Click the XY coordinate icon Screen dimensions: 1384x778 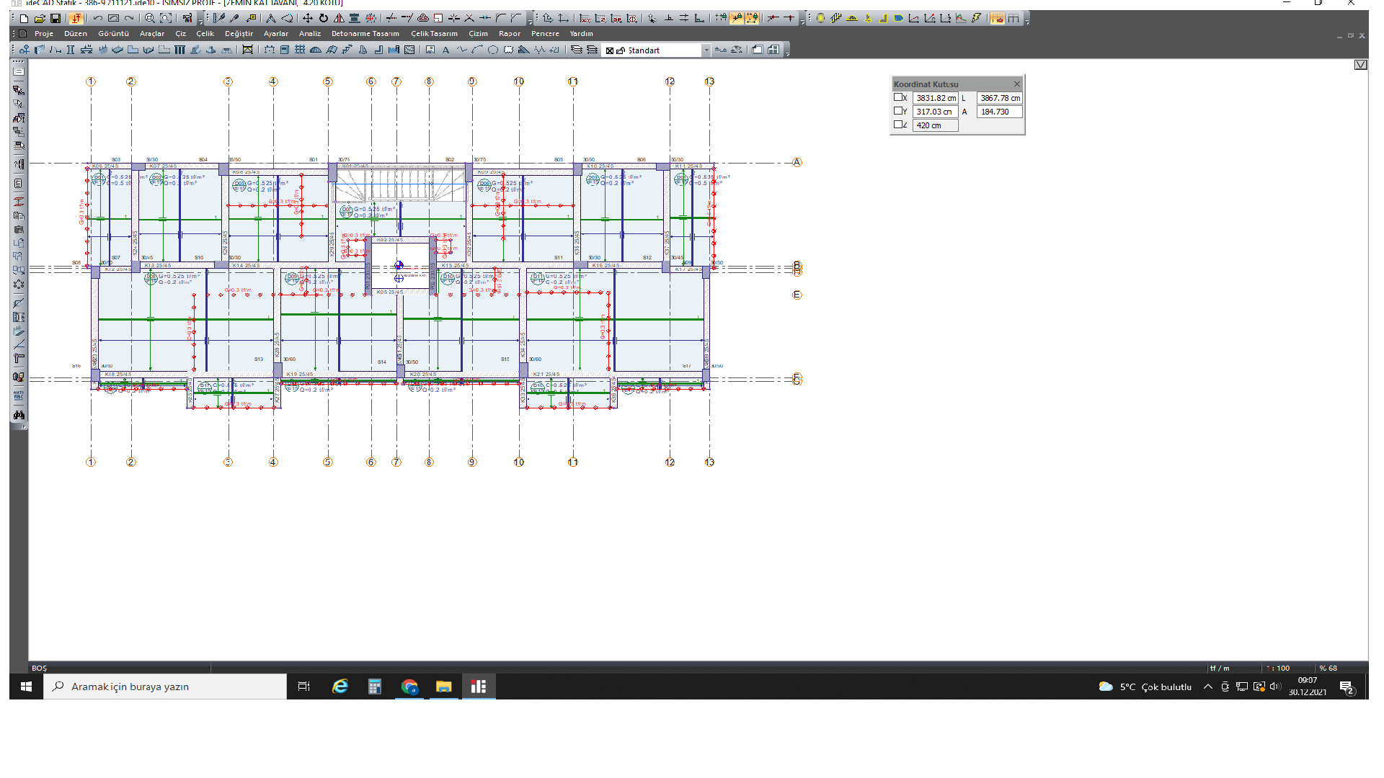[x=585, y=18]
